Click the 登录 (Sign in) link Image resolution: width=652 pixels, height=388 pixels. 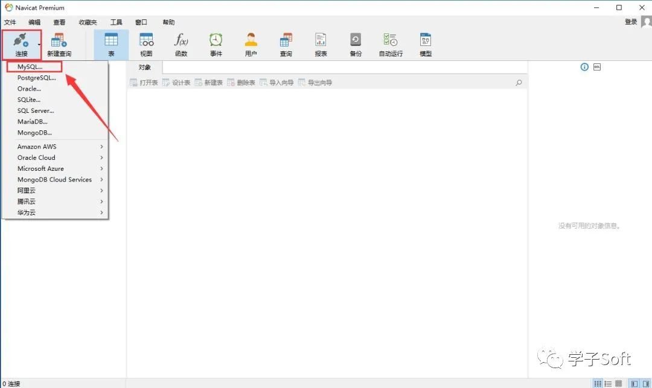tap(631, 22)
